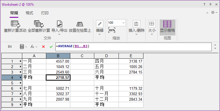The width and height of the screenshot is (220, 111).
Task: Select column E header
Action: point(131,56)
